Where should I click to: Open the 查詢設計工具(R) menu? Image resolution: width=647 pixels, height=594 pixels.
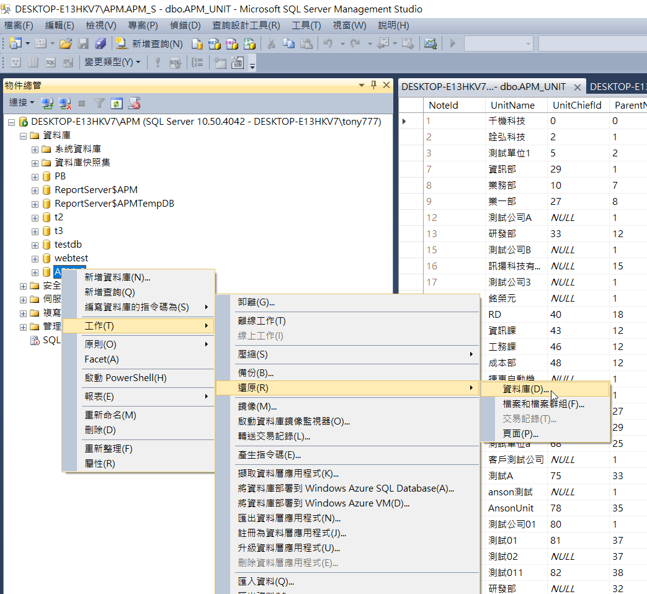click(246, 25)
